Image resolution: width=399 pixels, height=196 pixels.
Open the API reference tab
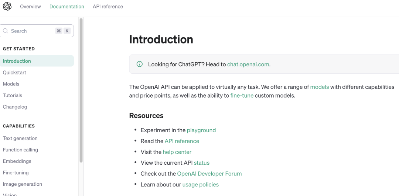click(x=108, y=7)
